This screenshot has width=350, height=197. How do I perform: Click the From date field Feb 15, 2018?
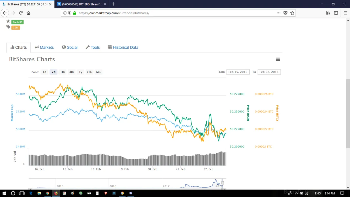238,72
